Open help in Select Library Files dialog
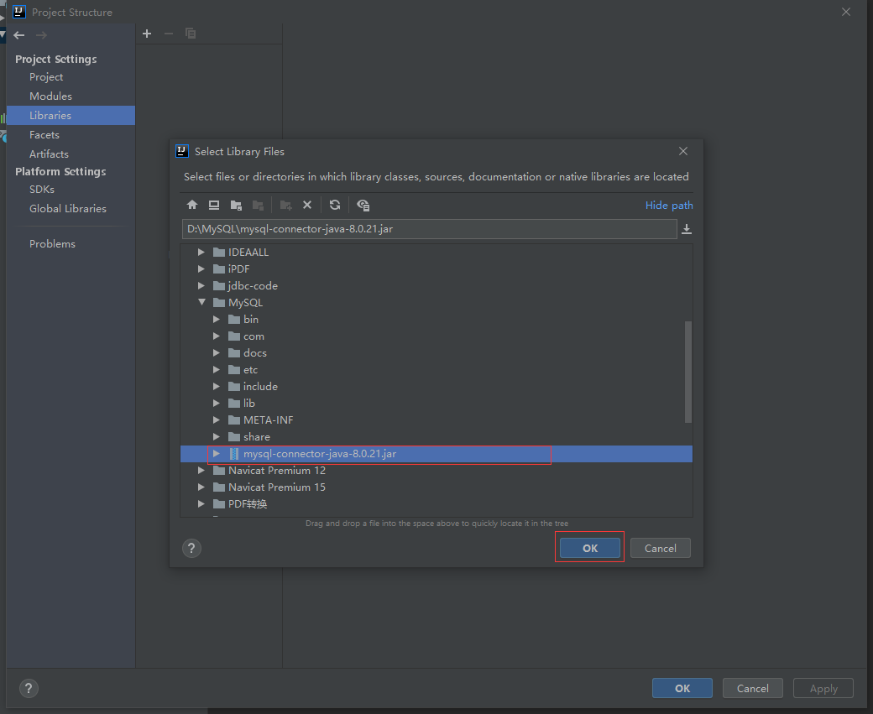The width and height of the screenshot is (873, 714). pos(191,548)
